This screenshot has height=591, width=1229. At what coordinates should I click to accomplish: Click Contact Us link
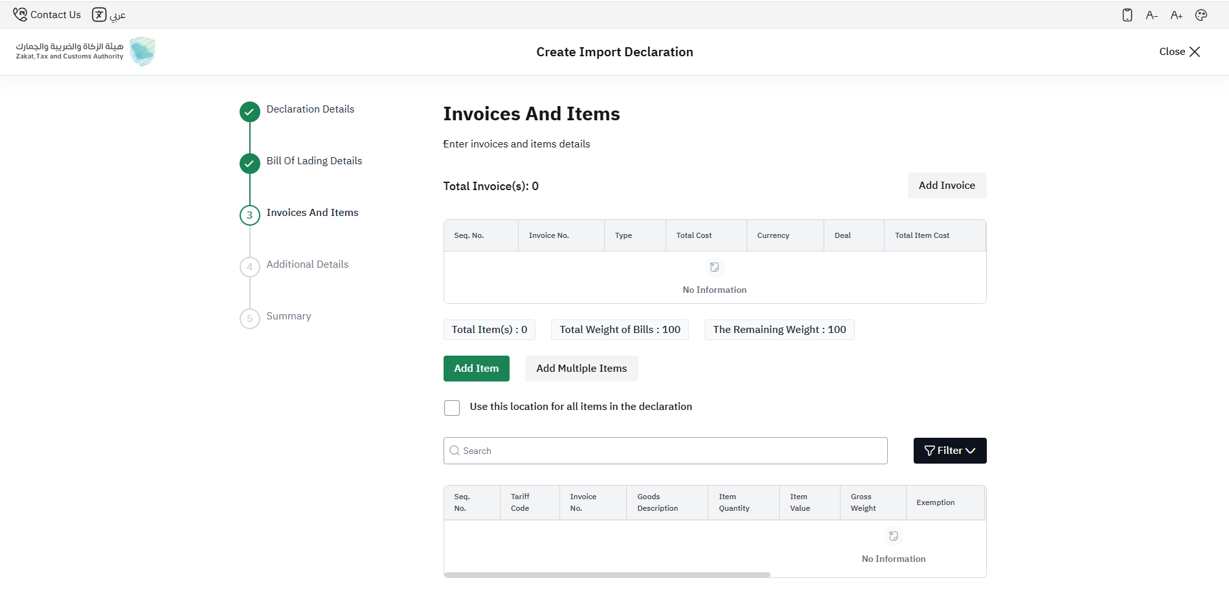coord(56,15)
